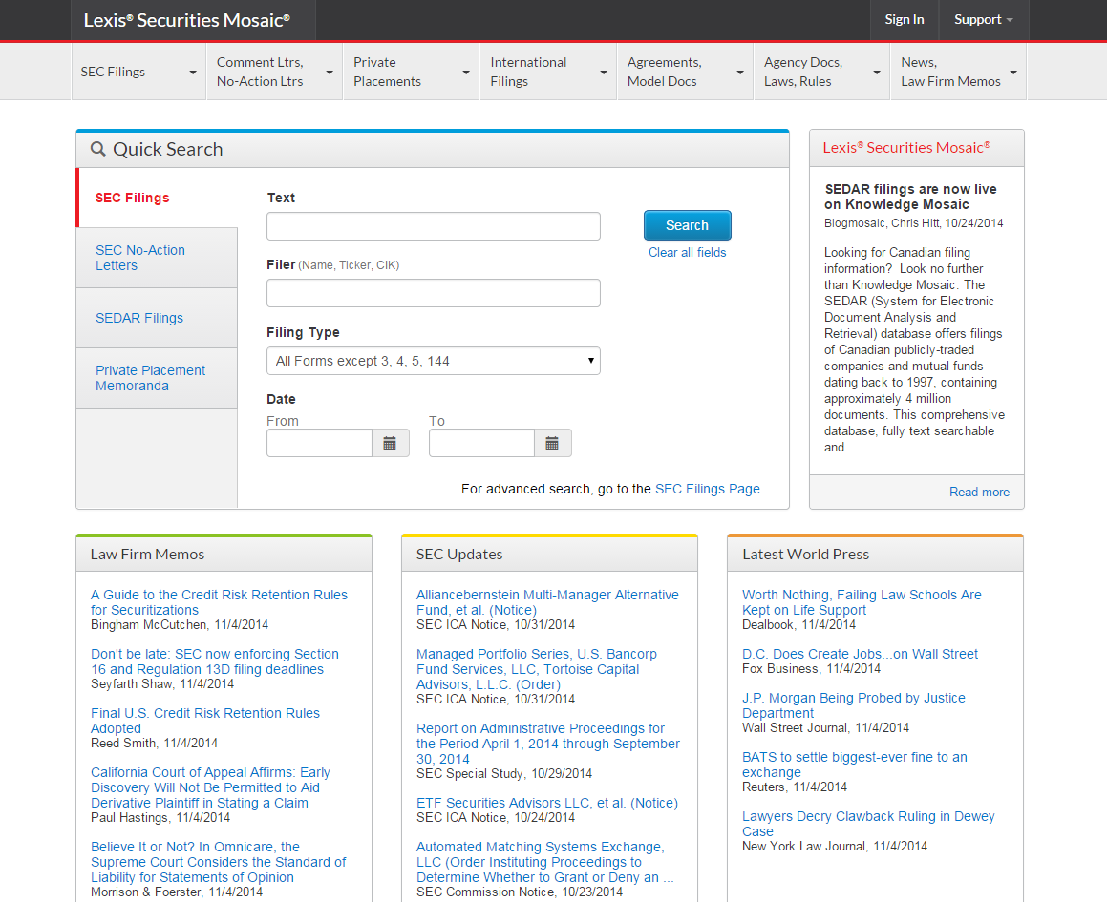The height and width of the screenshot is (902, 1107).
Task: Click the blue Search button
Action: (x=687, y=225)
